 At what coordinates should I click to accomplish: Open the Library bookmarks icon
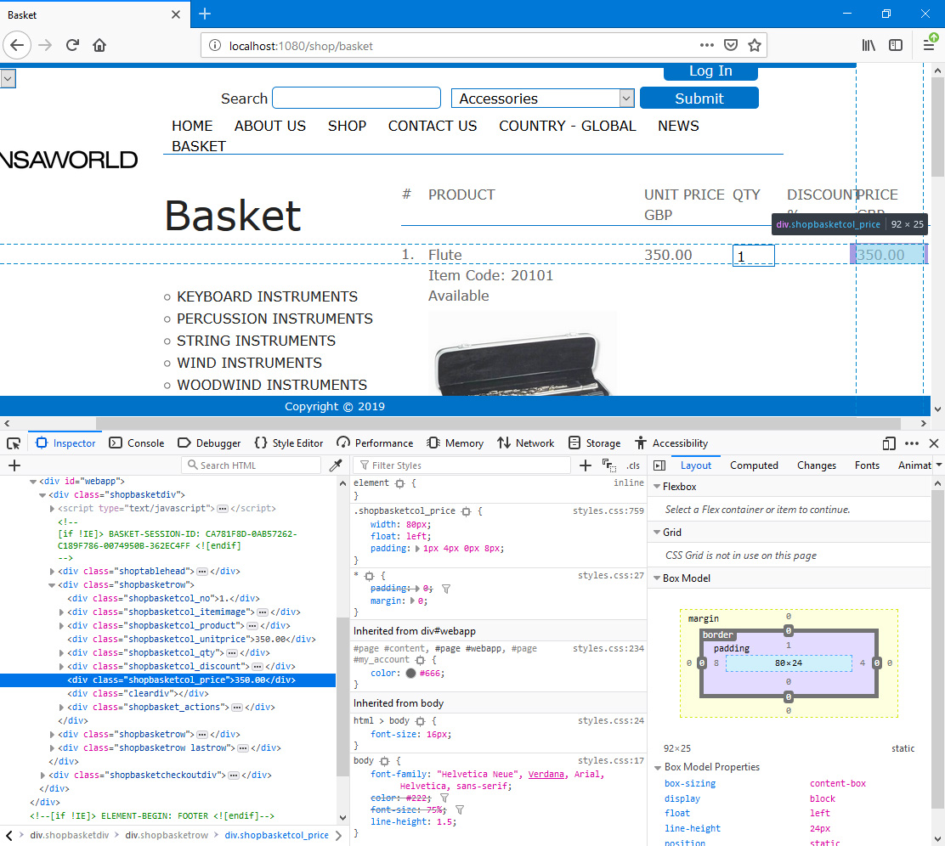(869, 45)
